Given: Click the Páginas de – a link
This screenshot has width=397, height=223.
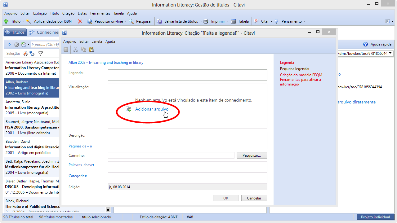Looking at the screenshot, I should pos(80,146).
